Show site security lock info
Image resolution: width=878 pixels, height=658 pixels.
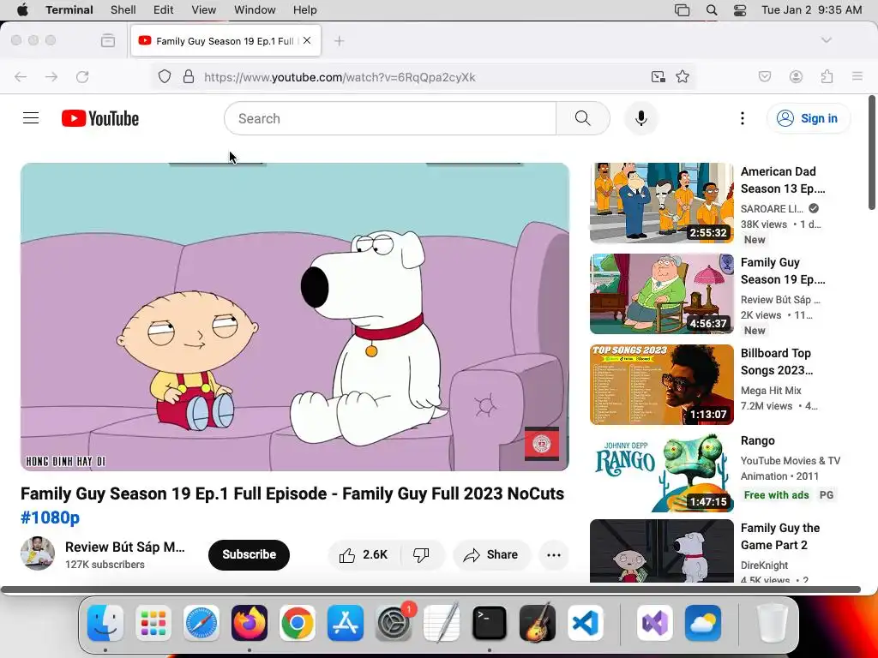[x=189, y=76]
